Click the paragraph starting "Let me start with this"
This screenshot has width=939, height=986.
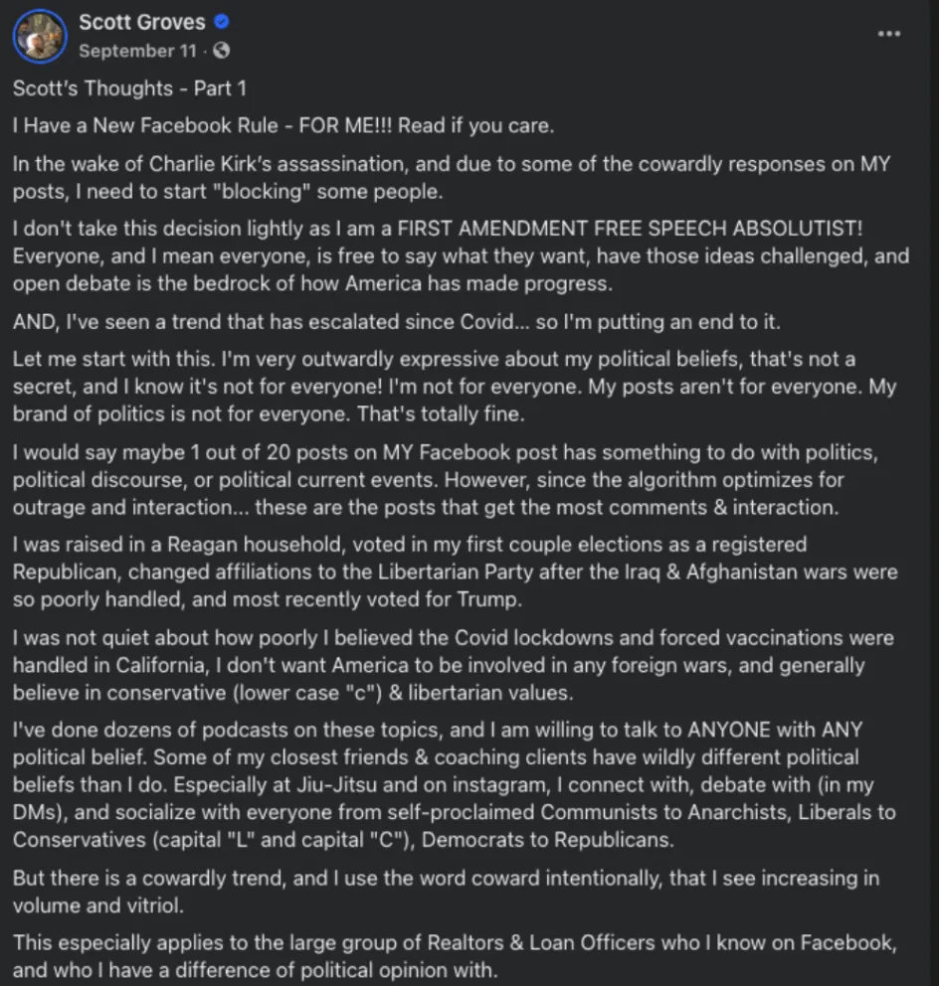[448, 386]
